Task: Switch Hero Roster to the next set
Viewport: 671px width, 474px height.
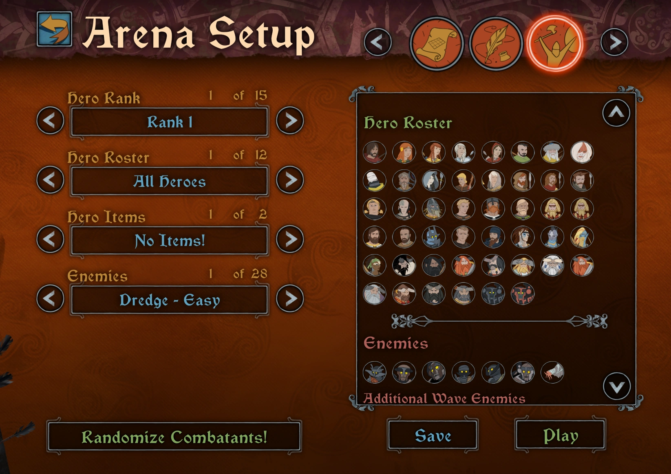Action: click(290, 180)
